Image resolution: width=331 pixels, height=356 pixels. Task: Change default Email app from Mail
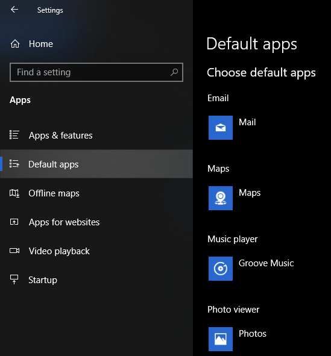tap(247, 122)
